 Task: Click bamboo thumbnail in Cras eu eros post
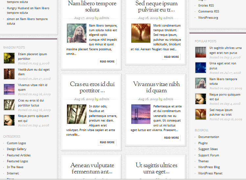(77, 114)
